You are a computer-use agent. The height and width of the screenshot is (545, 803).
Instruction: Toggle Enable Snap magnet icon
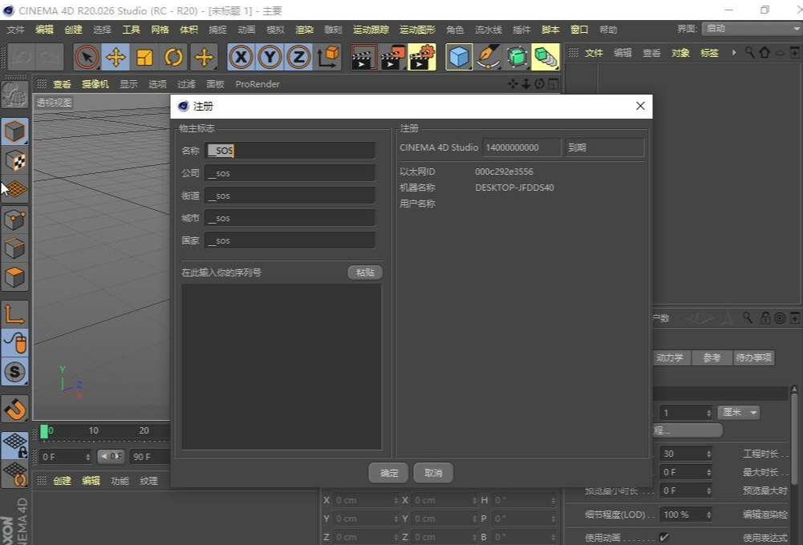(x=15, y=409)
